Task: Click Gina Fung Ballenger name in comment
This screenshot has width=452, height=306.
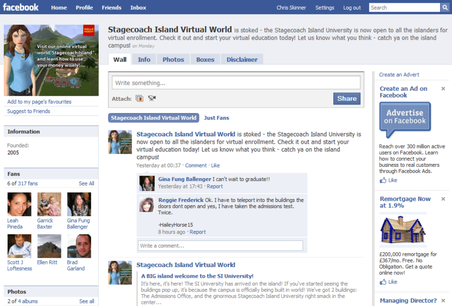Action: click(x=185, y=179)
